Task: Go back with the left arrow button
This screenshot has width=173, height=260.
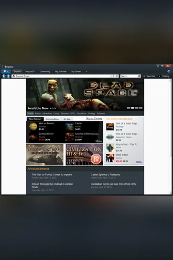Action: 4,76
